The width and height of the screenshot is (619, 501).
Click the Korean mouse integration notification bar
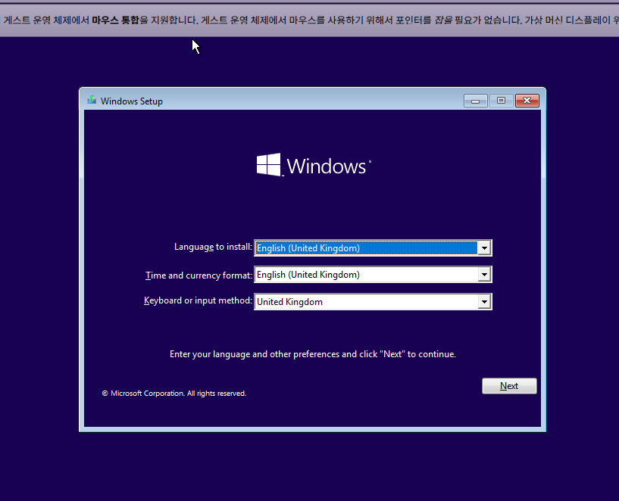(x=309, y=20)
